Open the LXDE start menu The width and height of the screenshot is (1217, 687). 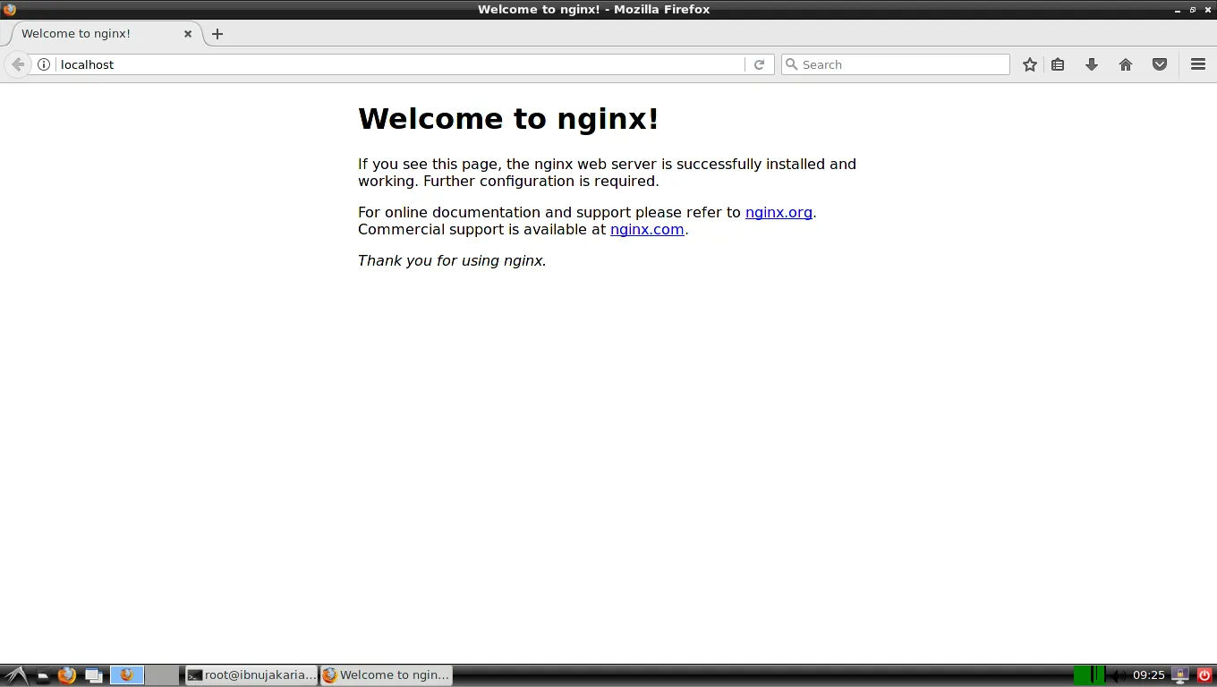click(13, 675)
